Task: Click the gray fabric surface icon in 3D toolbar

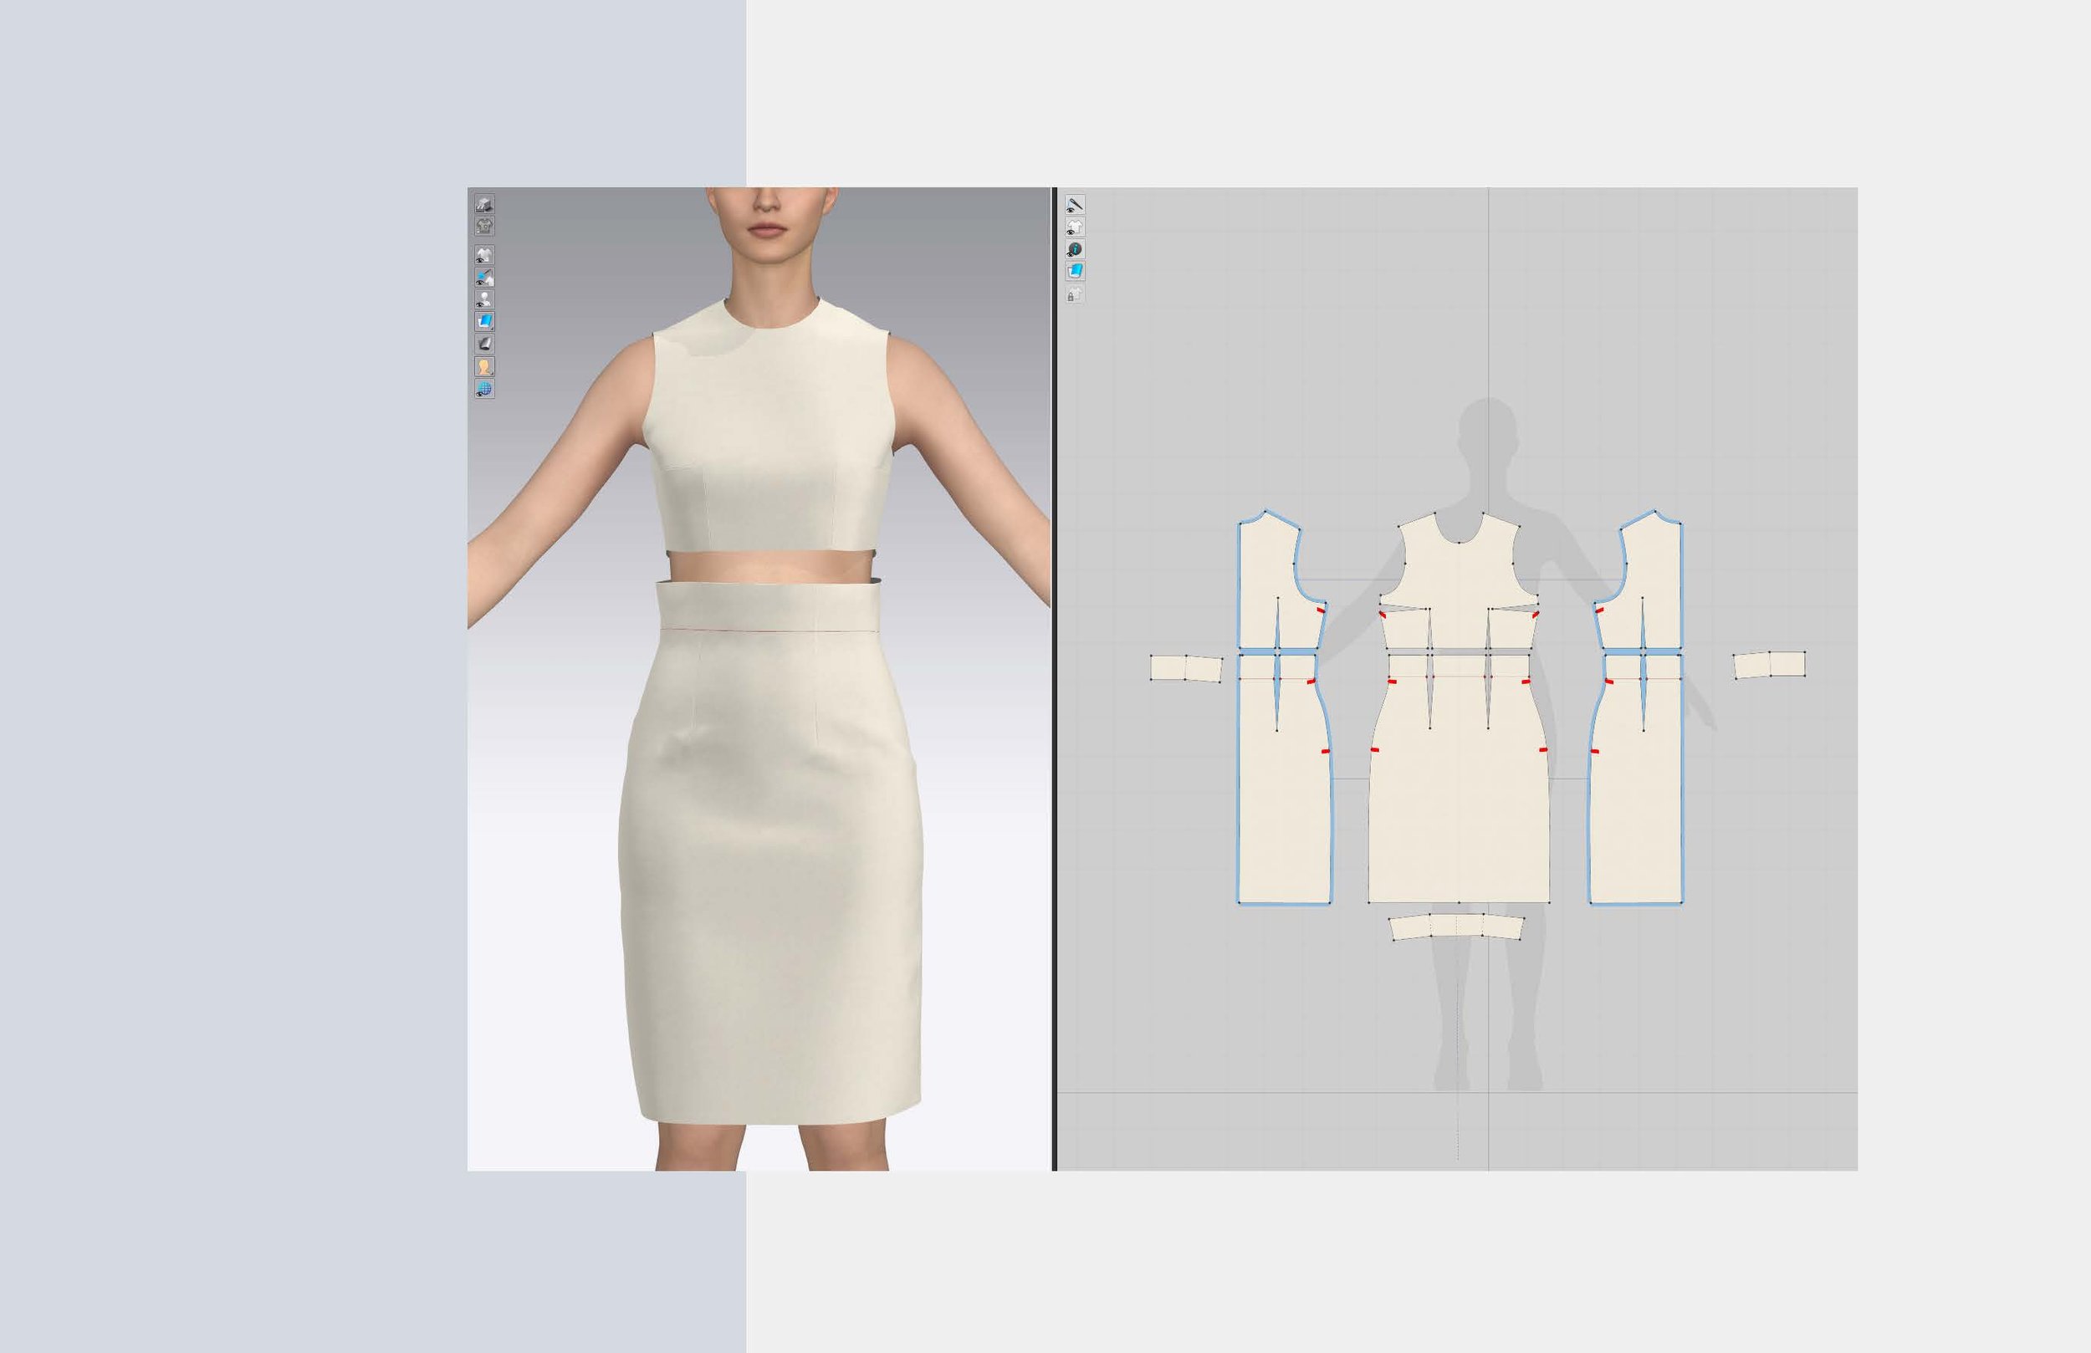Action: tap(484, 344)
